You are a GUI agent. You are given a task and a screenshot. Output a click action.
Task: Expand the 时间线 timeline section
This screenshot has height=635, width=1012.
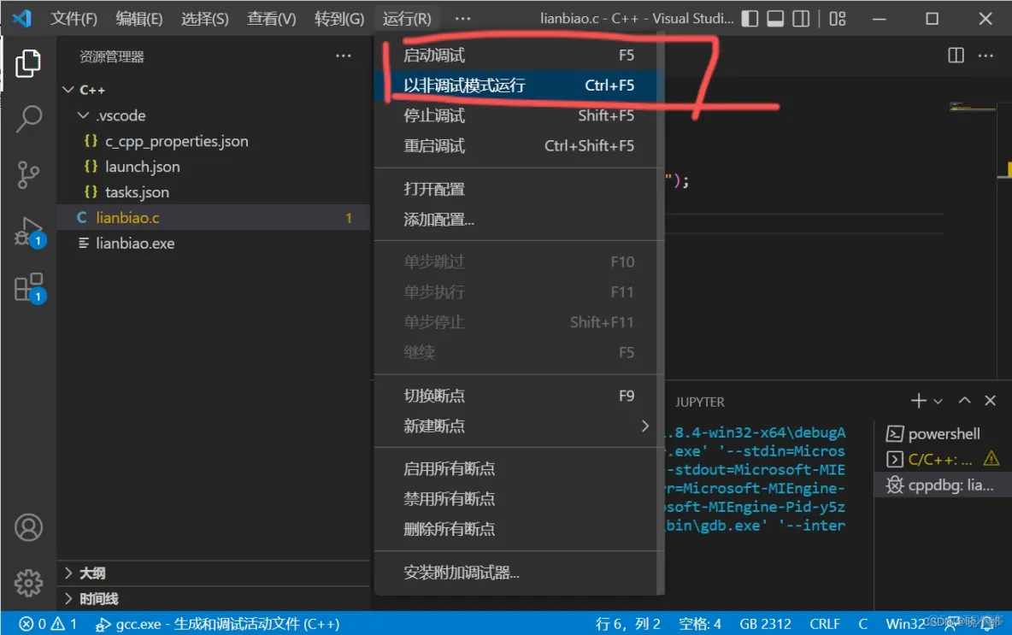click(213, 599)
